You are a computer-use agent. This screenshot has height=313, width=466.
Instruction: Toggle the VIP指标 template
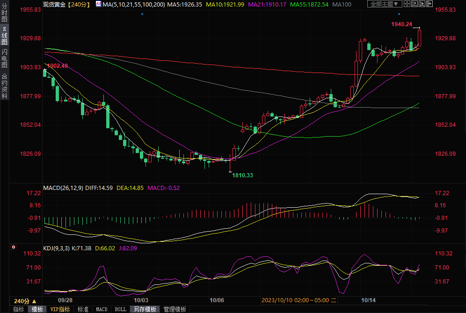click(60, 309)
